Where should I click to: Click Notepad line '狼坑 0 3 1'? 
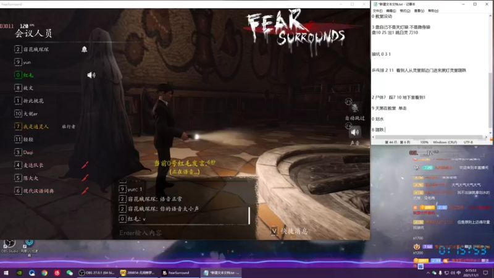tap(381, 54)
